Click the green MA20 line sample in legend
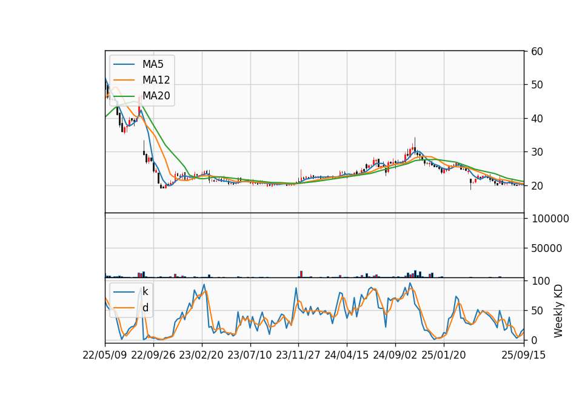 pyautogui.click(x=124, y=96)
